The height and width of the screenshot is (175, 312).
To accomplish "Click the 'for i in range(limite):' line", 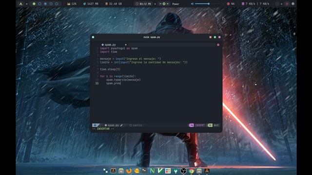I will click(118, 76).
